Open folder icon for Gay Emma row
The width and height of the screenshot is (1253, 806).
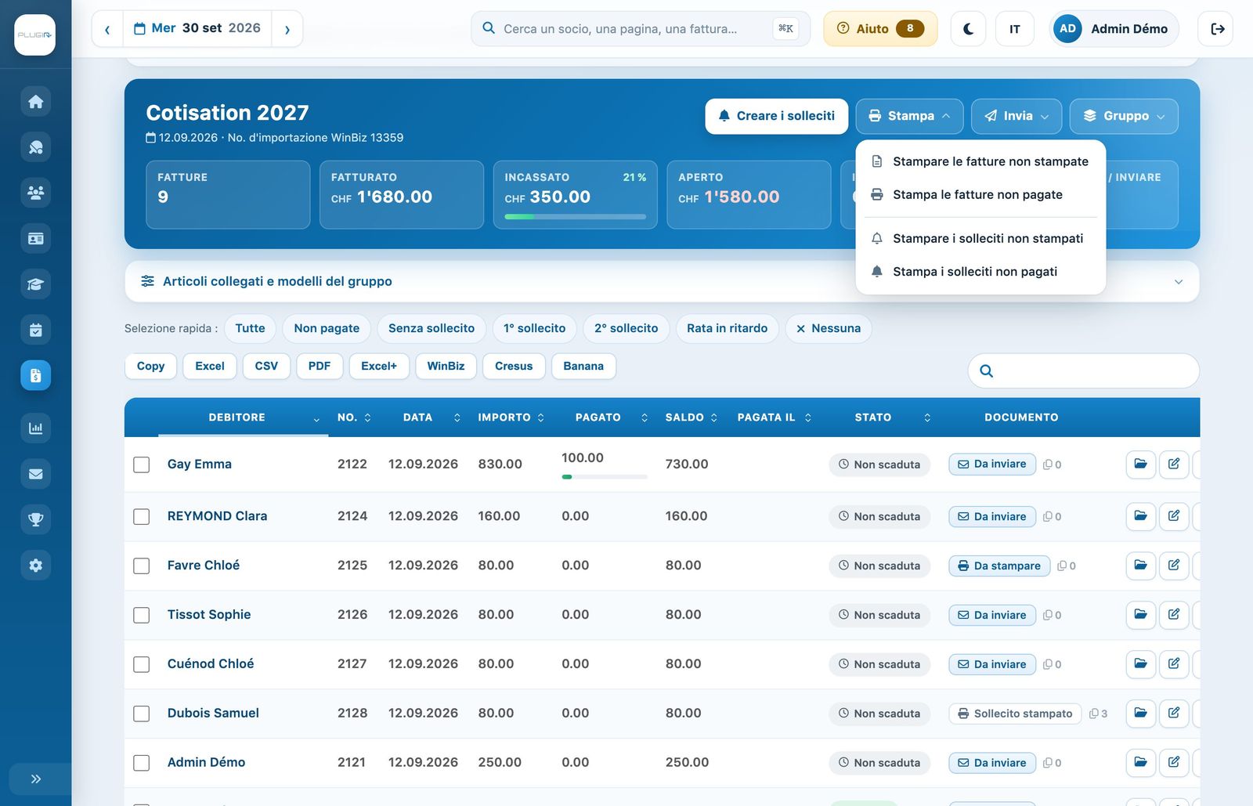1141,464
